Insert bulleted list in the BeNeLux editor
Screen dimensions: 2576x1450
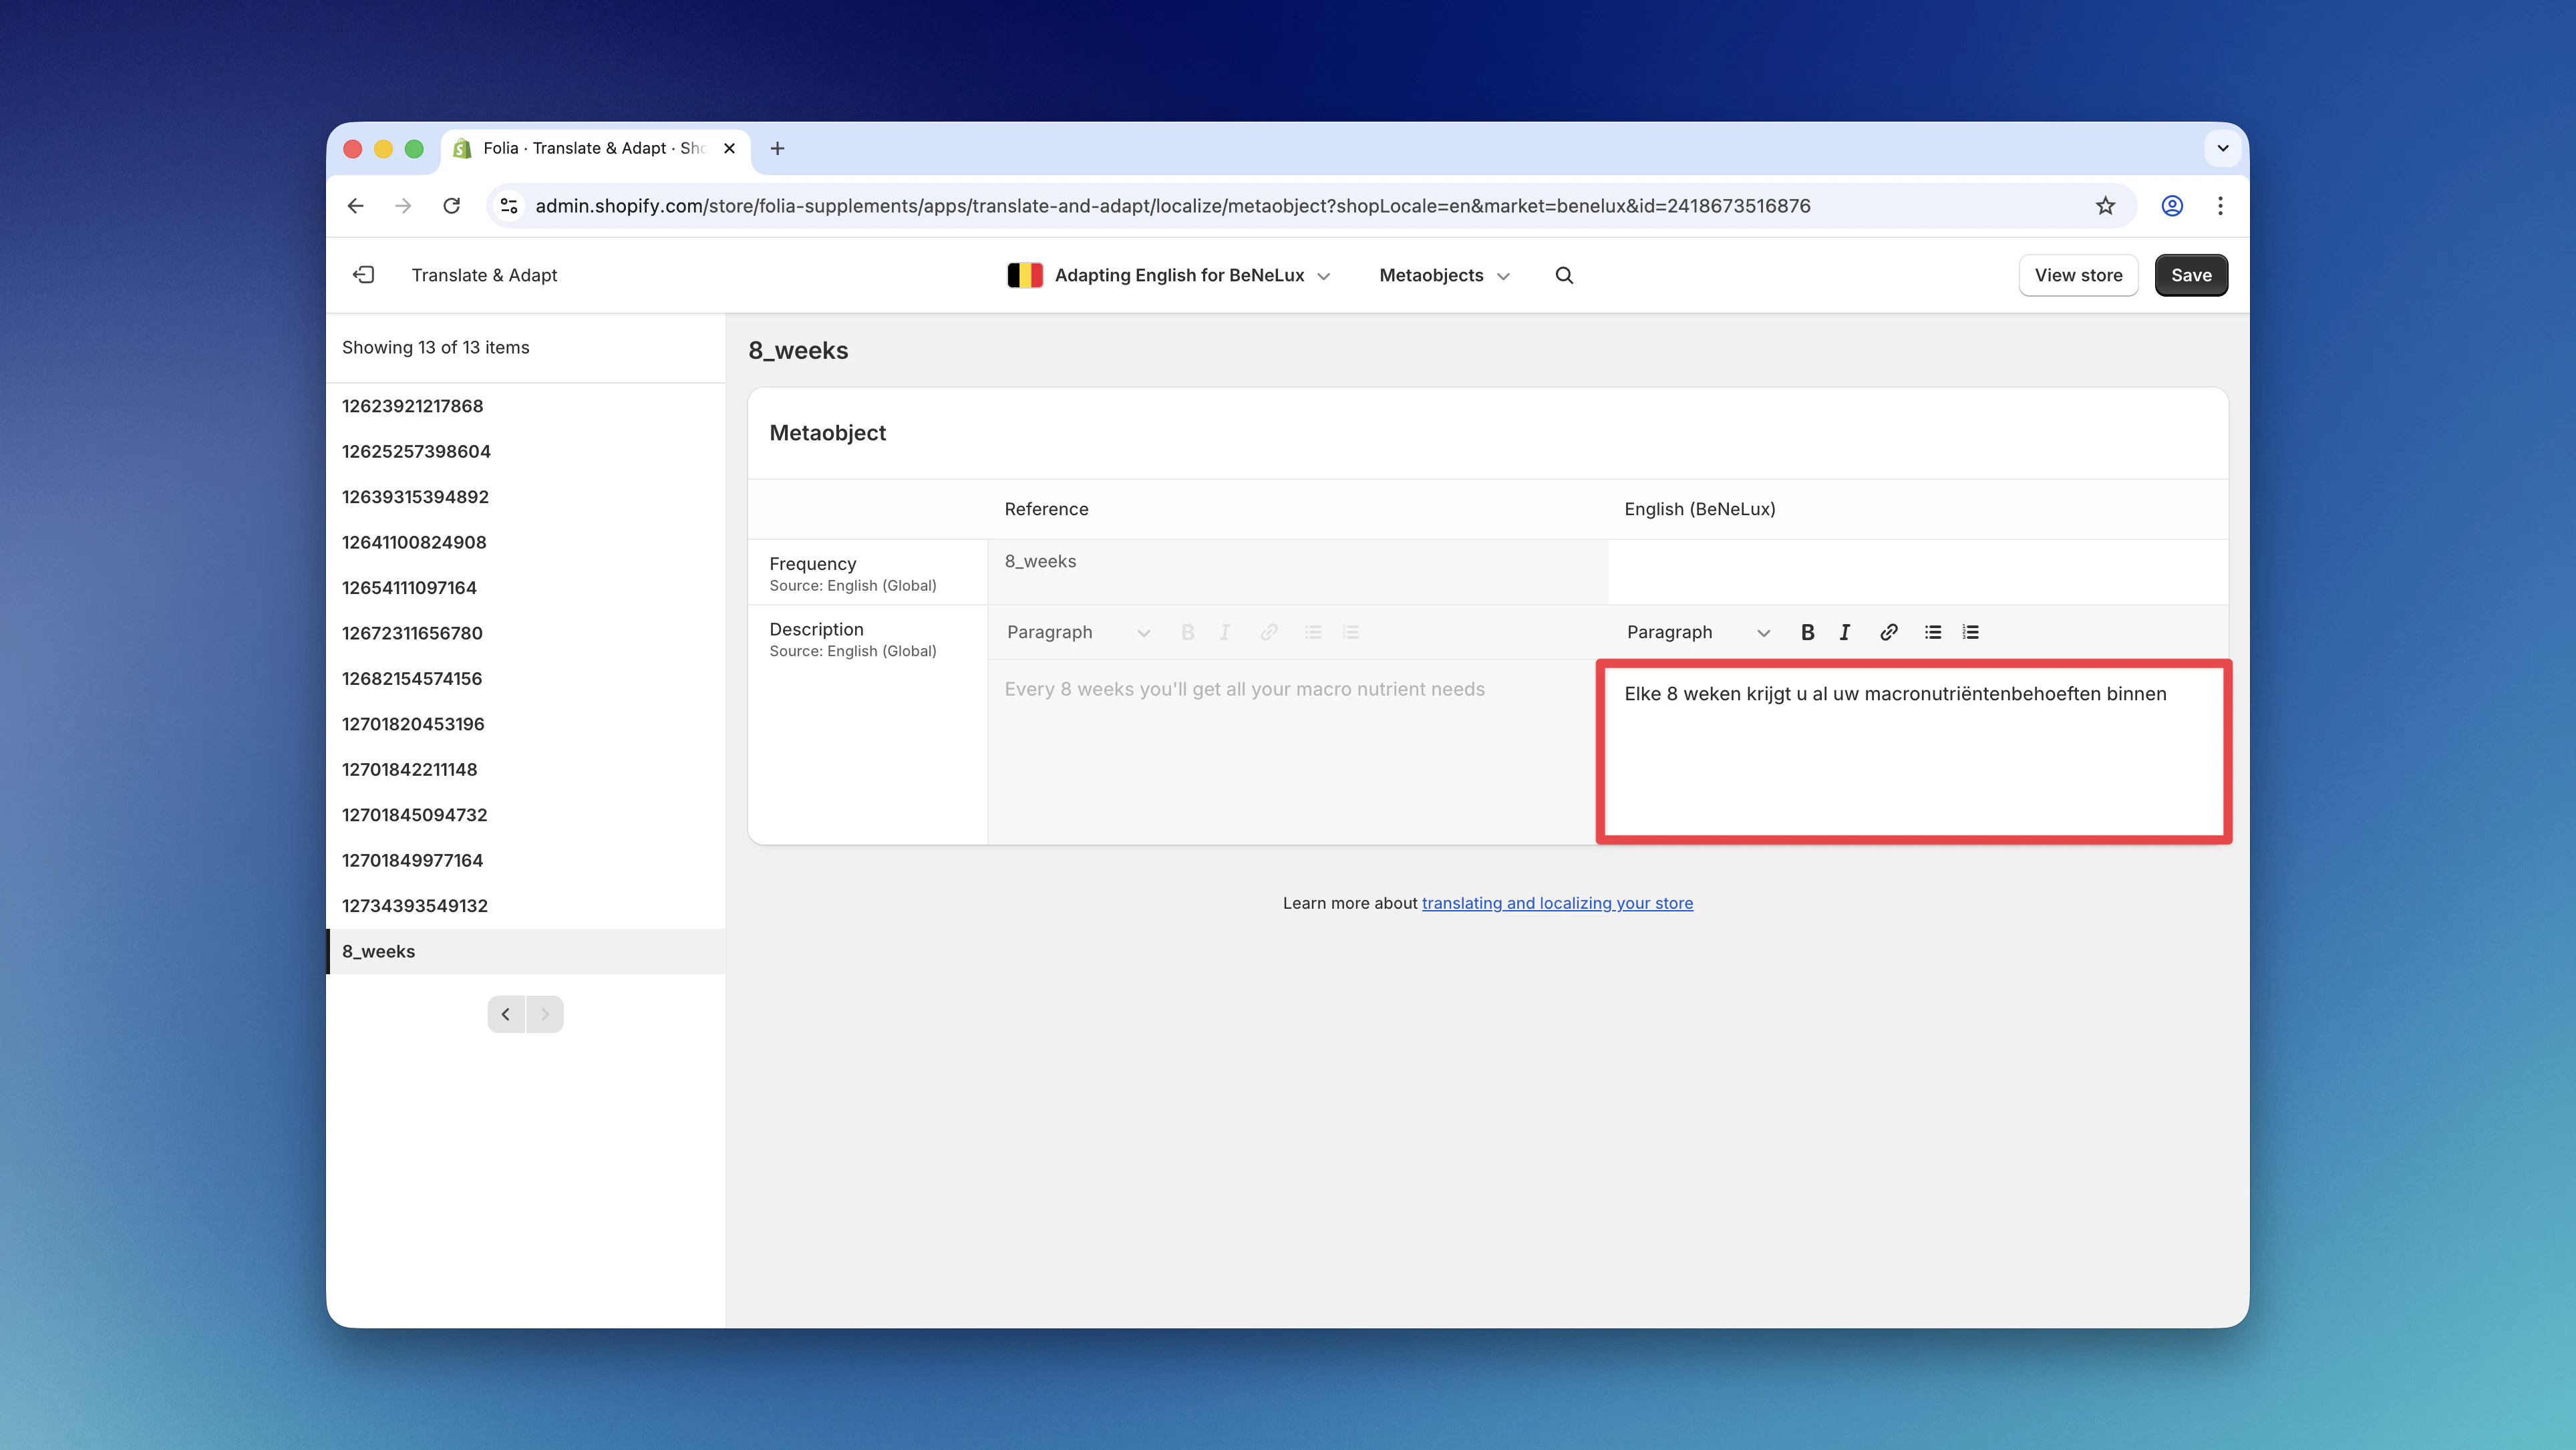pos(1933,632)
